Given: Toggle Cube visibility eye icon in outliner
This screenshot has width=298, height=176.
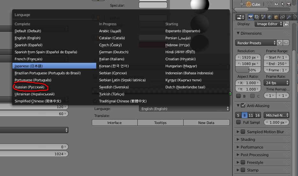Looking at the screenshot, I should point(276,4).
